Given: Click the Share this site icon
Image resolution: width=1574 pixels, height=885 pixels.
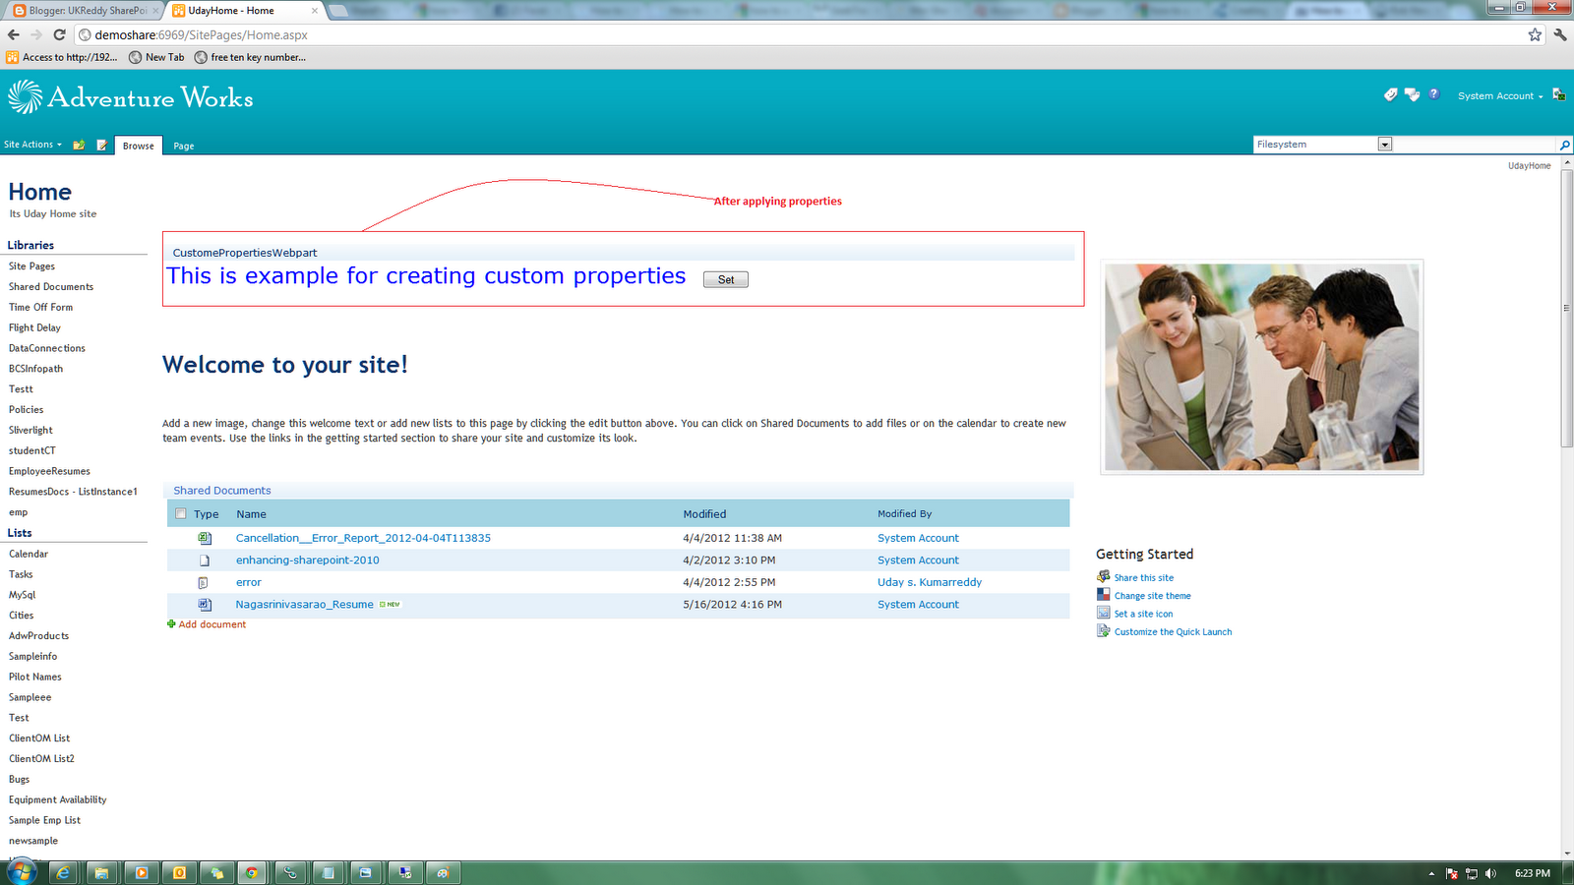Looking at the screenshot, I should click(x=1103, y=577).
